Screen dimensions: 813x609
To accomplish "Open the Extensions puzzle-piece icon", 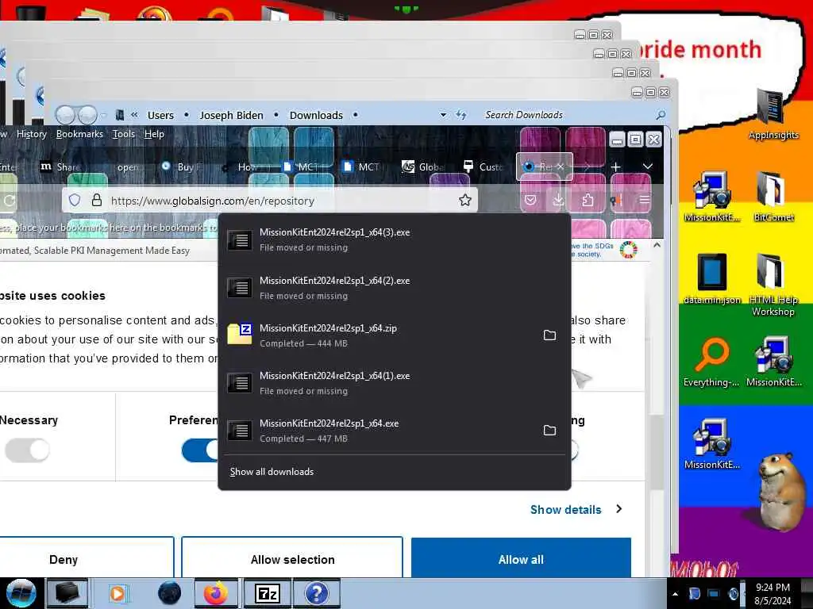I will 588,200.
